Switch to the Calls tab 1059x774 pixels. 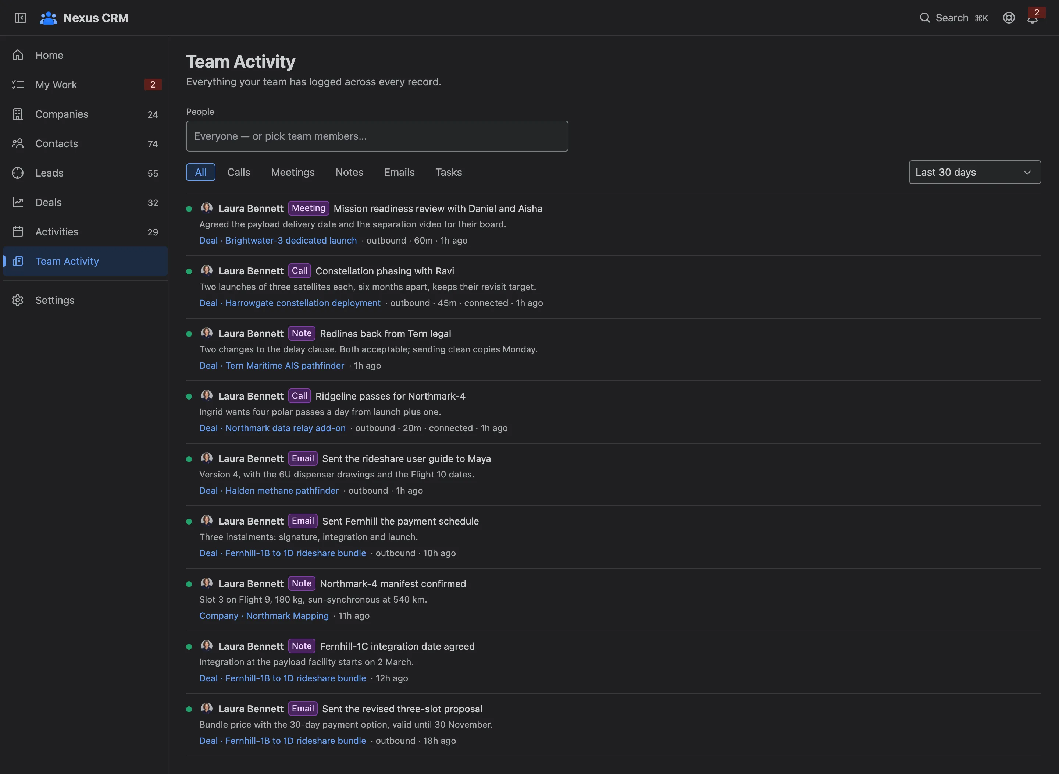(x=239, y=173)
